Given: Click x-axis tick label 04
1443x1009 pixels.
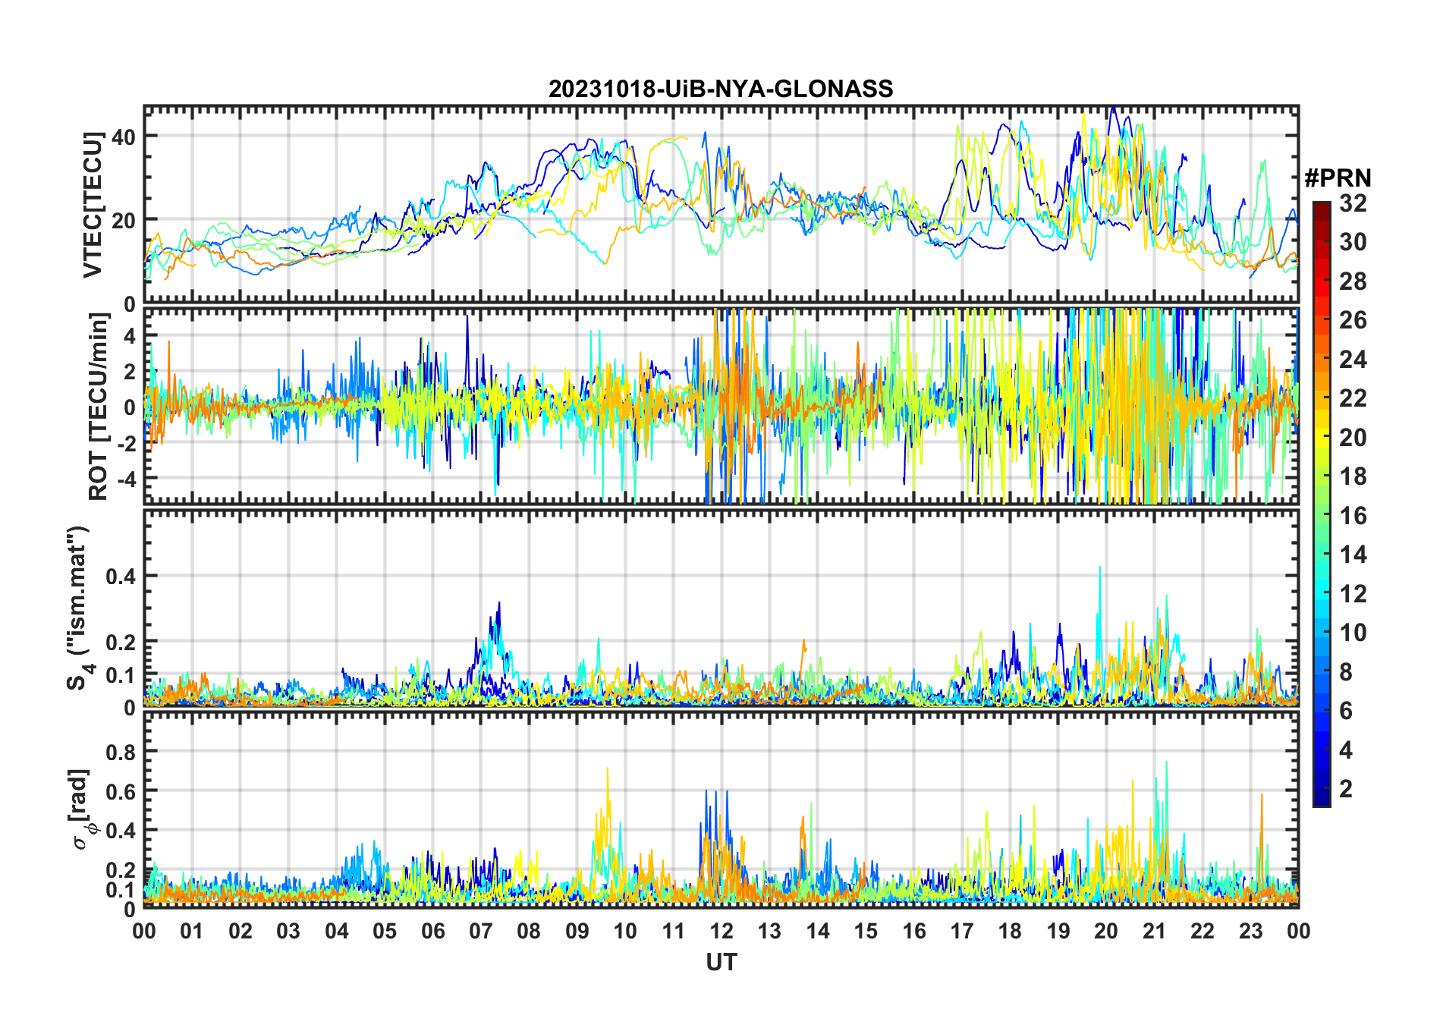Looking at the screenshot, I should tap(337, 932).
